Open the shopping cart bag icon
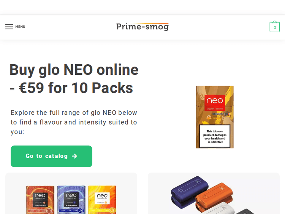Screen dimensions: 285x214 274,27
